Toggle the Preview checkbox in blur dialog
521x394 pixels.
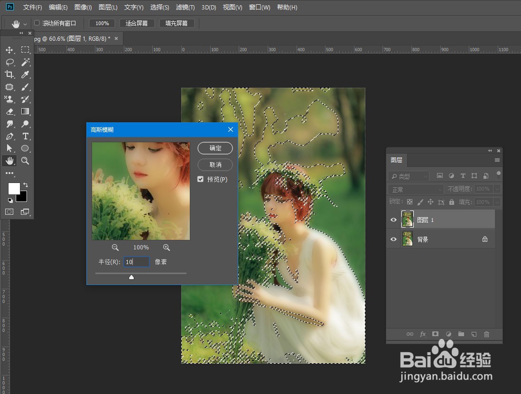pyautogui.click(x=200, y=179)
